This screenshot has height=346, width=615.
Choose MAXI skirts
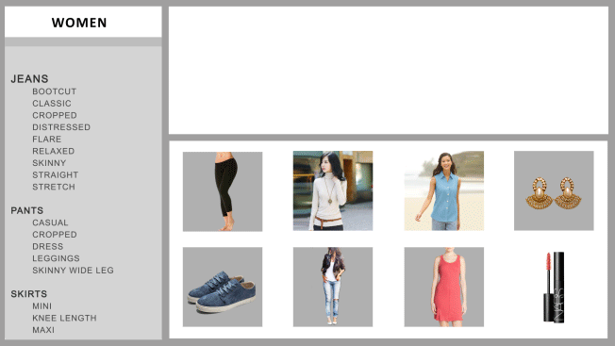point(43,330)
